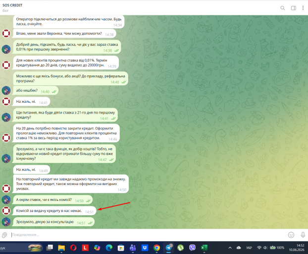The image size is (308, 254).
Task: Open Microsoft Store from the taskbar
Action: [x=121, y=248]
